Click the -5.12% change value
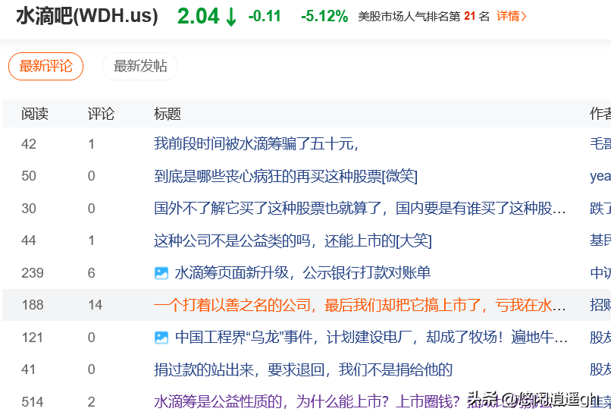 pos(324,17)
